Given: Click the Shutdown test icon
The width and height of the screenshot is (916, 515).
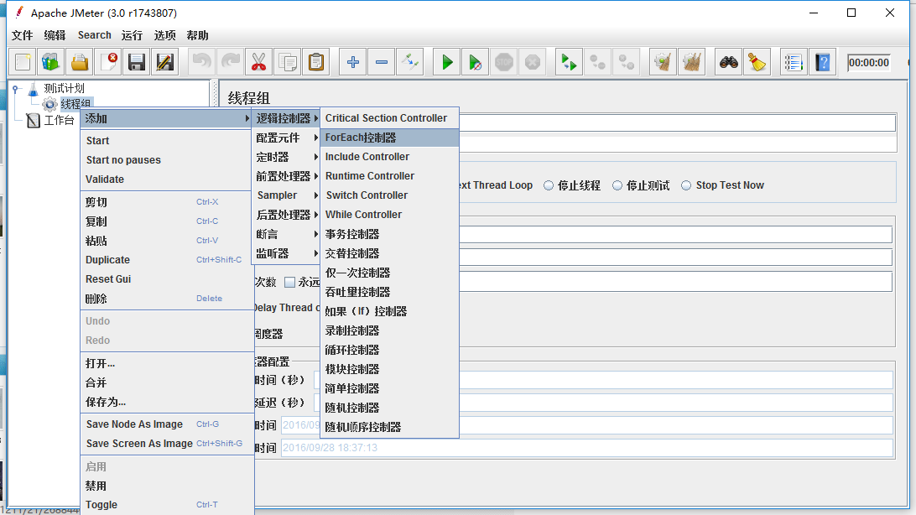Looking at the screenshot, I should 532,62.
